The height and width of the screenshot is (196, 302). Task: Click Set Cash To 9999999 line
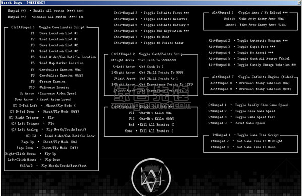click(x=143, y=60)
